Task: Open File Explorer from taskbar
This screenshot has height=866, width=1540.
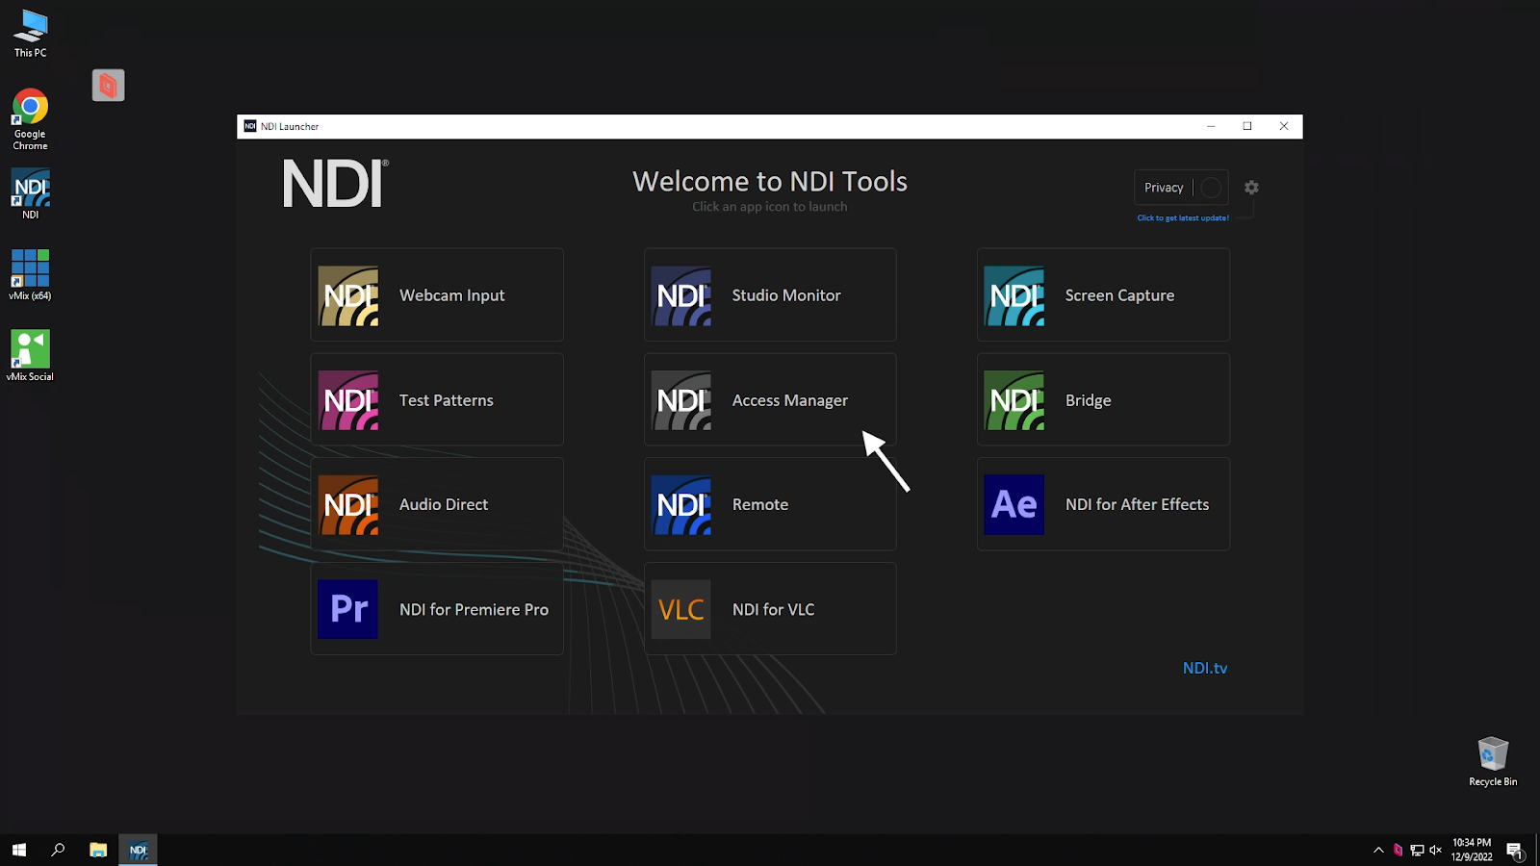Action: [x=98, y=850]
